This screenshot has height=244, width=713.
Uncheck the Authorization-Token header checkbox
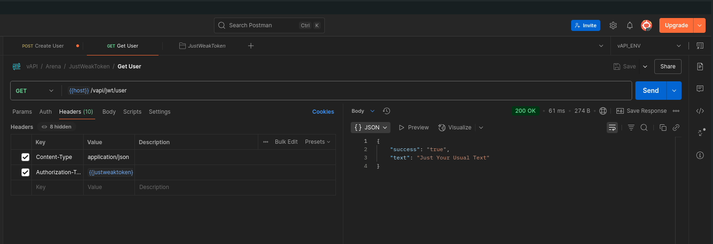pyautogui.click(x=25, y=172)
